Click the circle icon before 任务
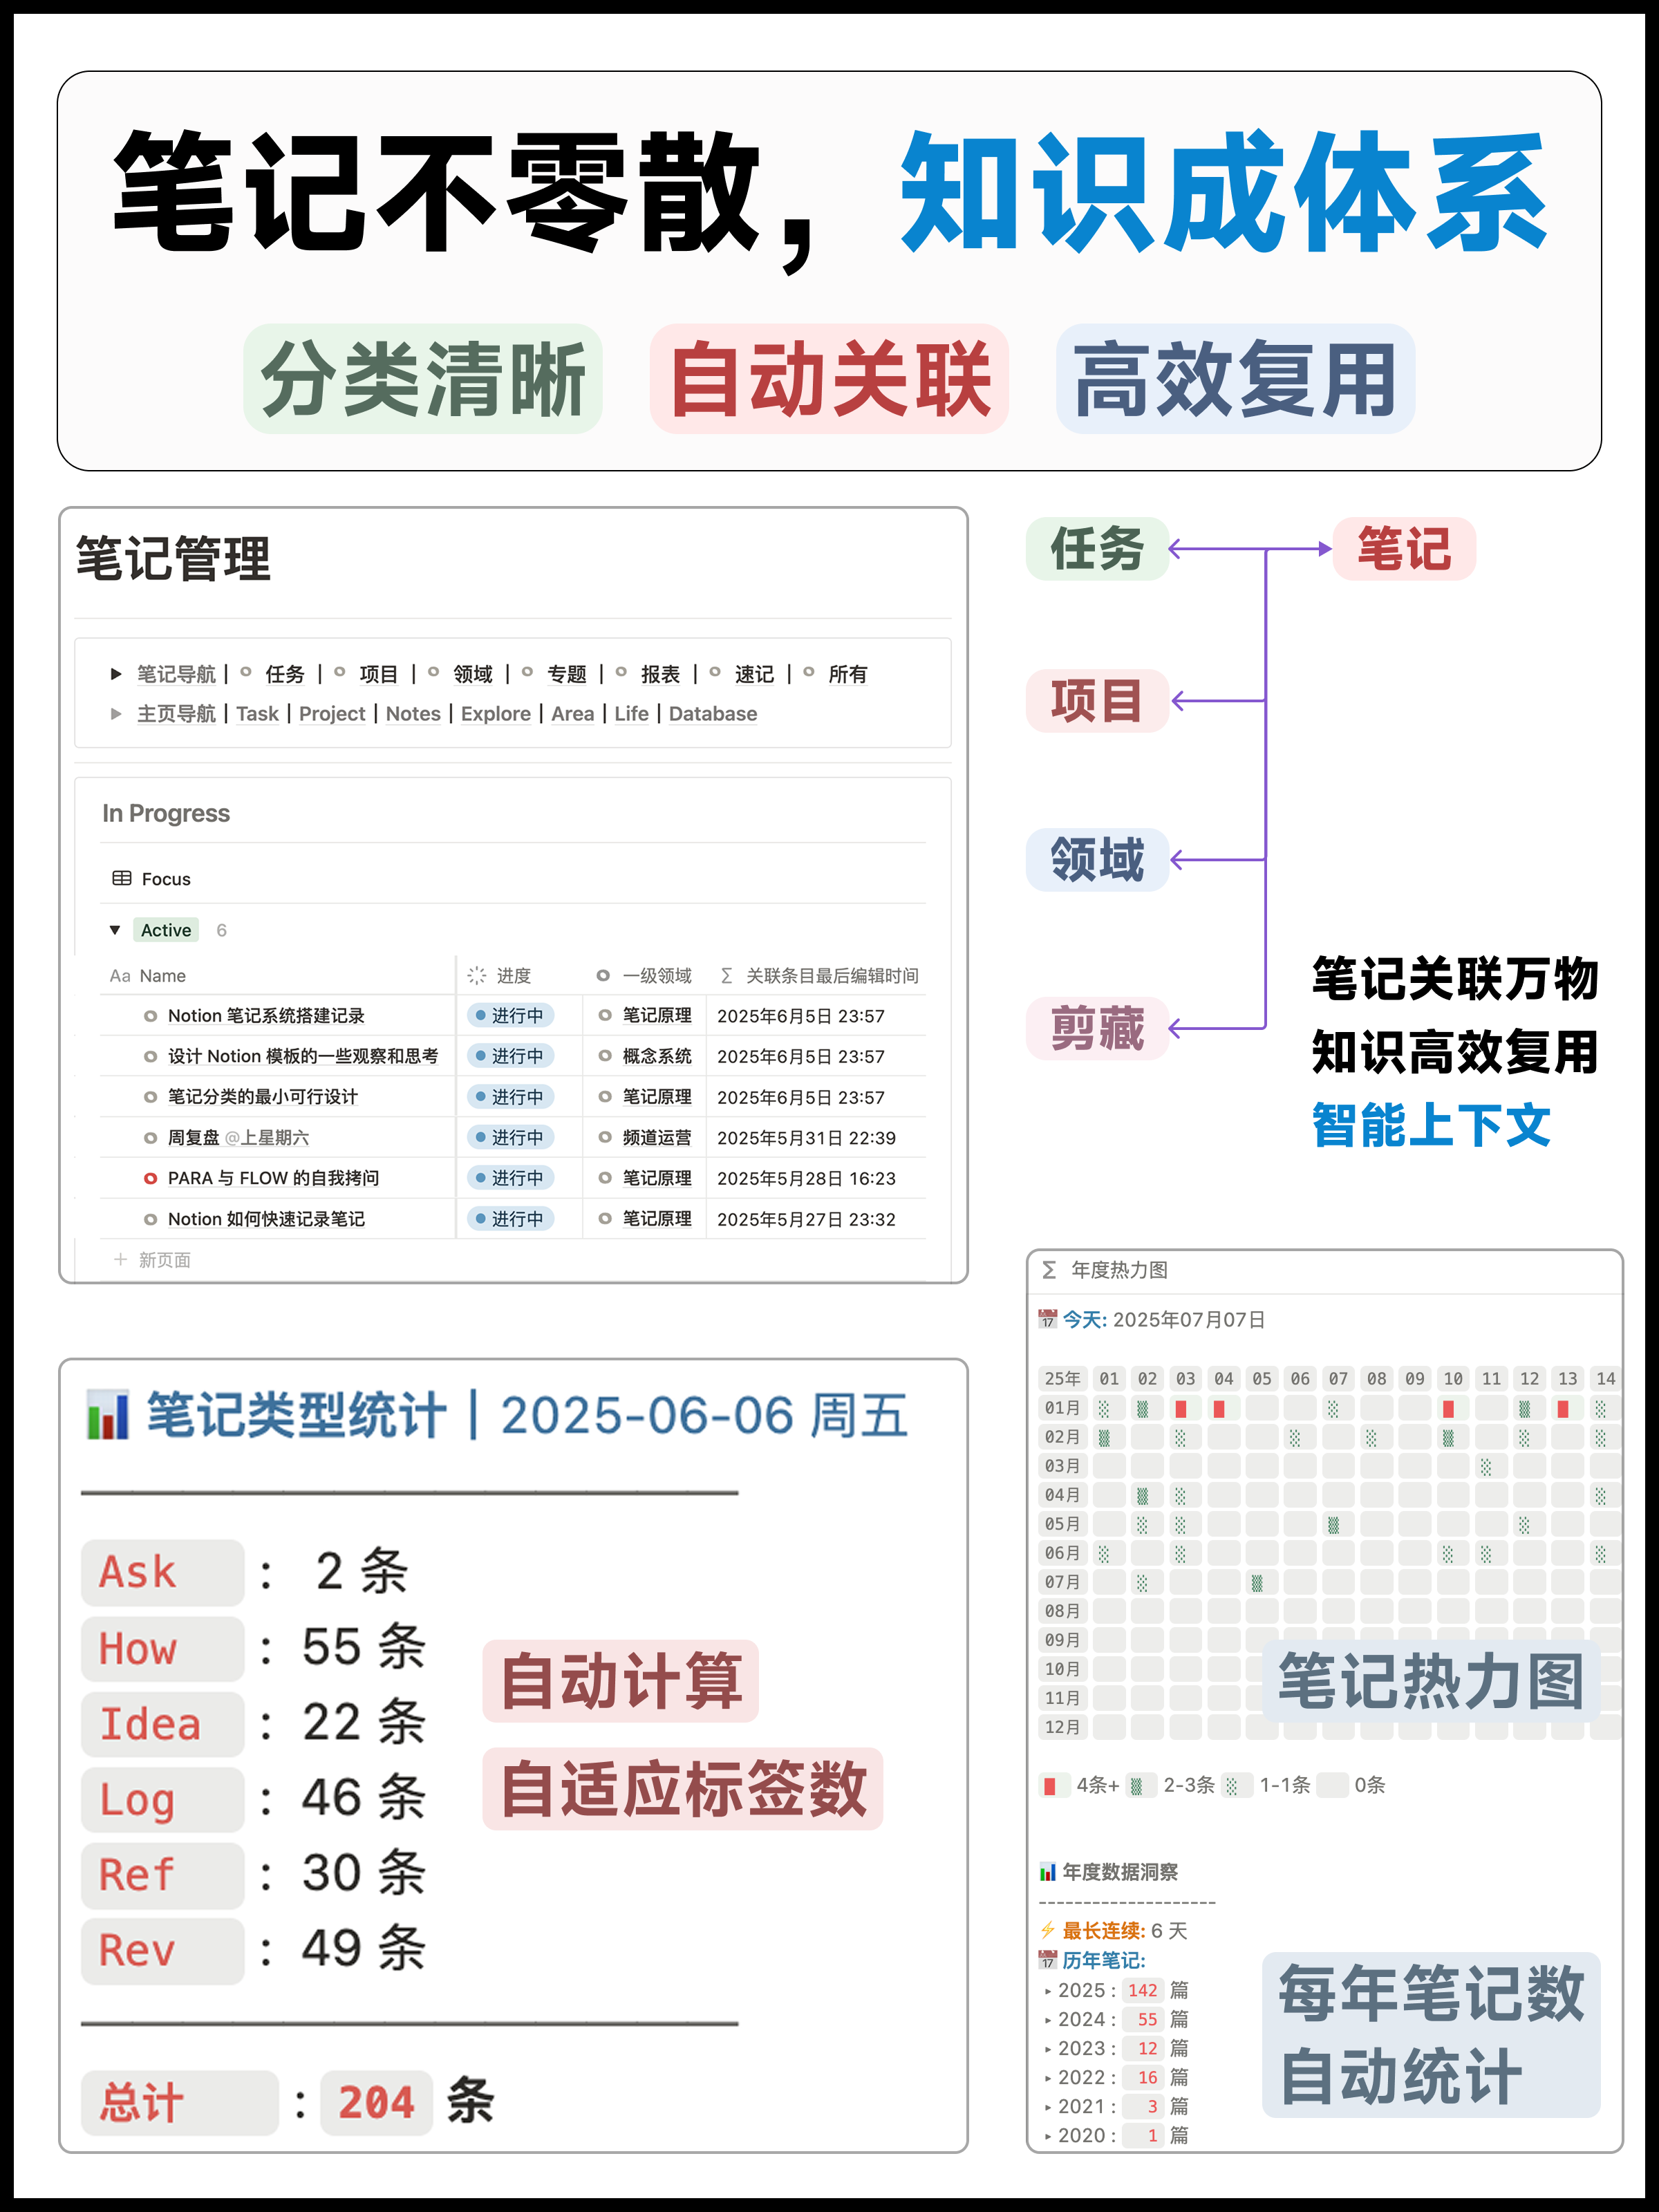 tap(246, 672)
